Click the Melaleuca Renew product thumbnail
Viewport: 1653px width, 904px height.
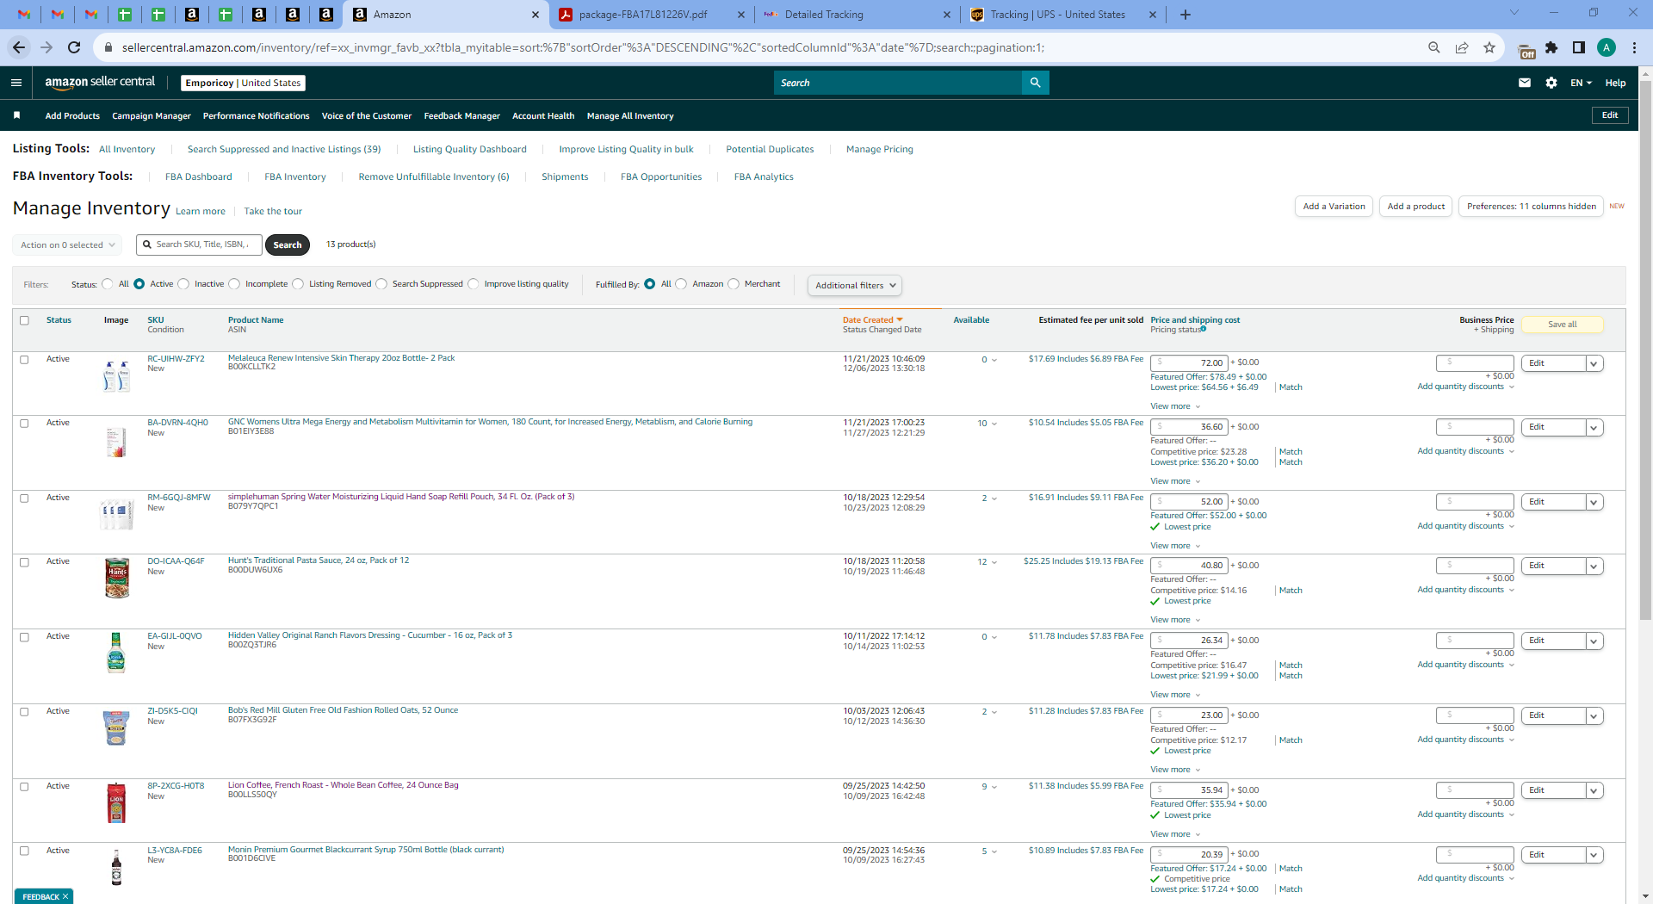pyautogui.click(x=116, y=376)
